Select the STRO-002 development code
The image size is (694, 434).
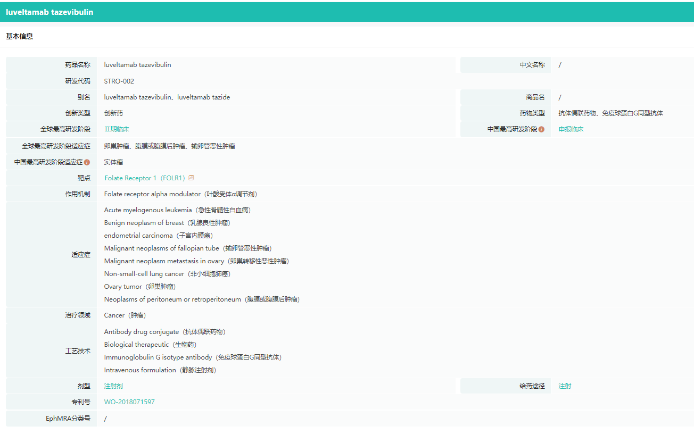(x=119, y=81)
